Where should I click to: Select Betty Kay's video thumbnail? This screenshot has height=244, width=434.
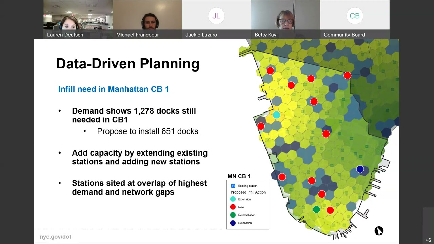coord(285,19)
